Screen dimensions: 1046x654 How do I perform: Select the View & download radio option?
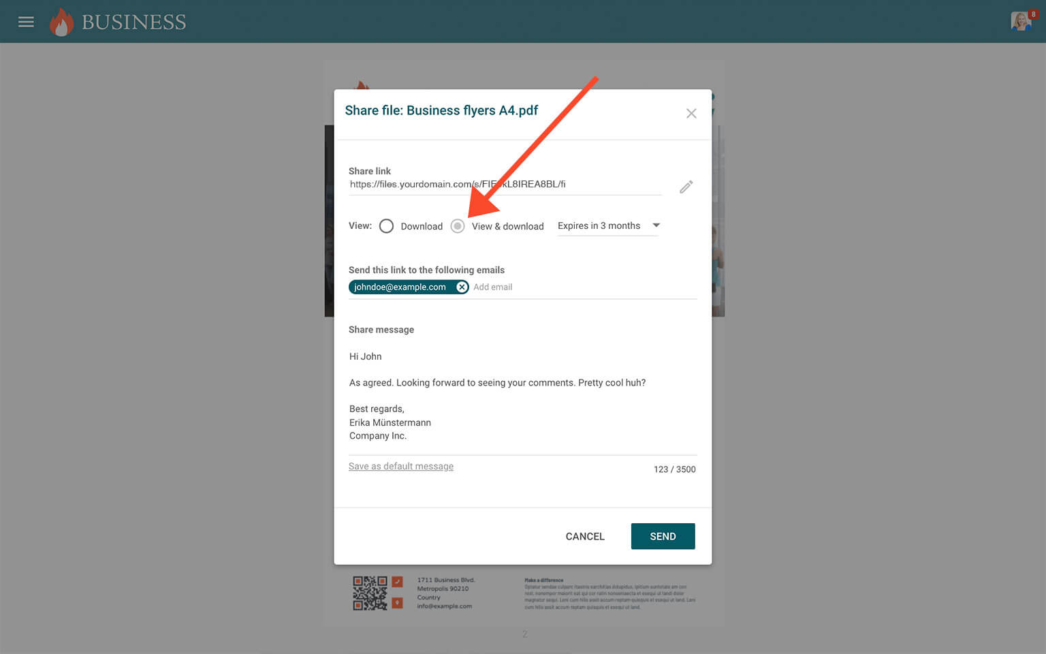pos(458,226)
